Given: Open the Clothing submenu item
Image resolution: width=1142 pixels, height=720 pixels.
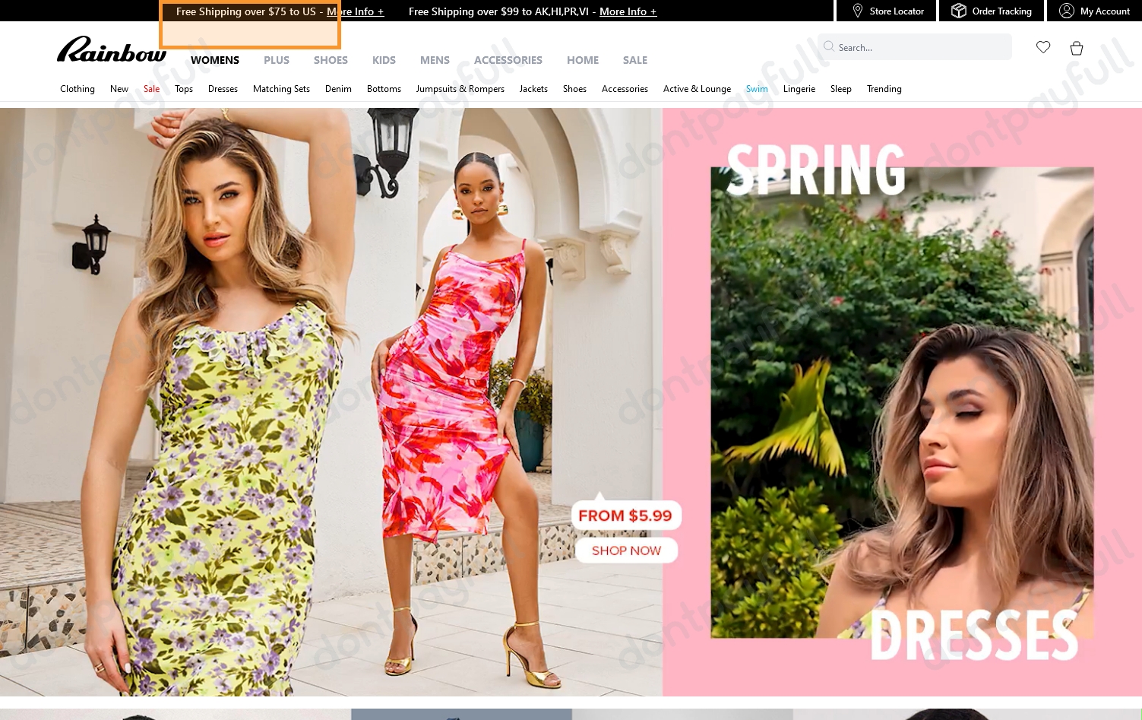Looking at the screenshot, I should click(x=78, y=89).
